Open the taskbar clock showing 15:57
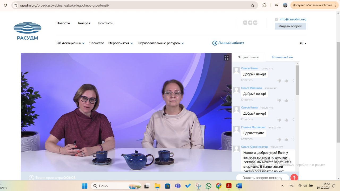This screenshot has height=191, width=340. coord(323,186)
